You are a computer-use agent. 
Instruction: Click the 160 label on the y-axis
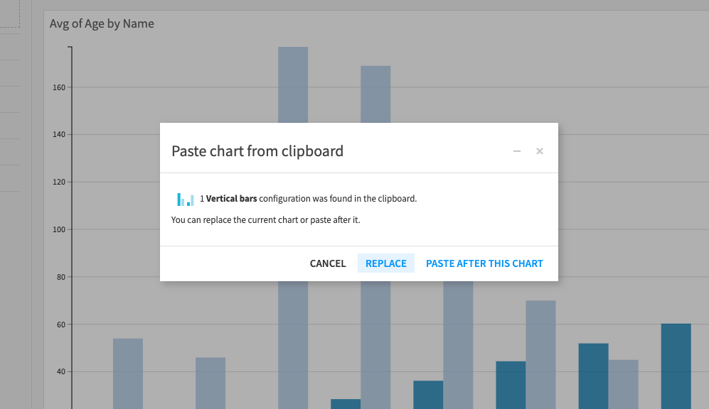point(59,87)
